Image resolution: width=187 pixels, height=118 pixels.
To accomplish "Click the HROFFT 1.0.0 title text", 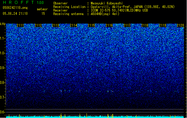I will [x=23, y=2].
